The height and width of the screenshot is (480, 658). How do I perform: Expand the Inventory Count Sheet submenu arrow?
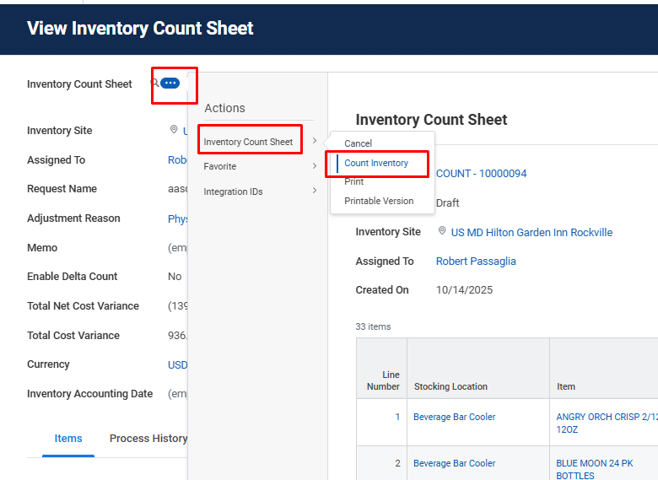[315, 142]
